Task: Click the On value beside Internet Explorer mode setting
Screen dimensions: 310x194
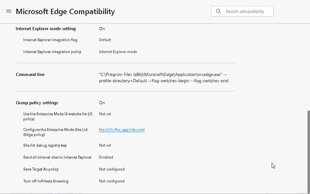Action: tap(102, 29)
